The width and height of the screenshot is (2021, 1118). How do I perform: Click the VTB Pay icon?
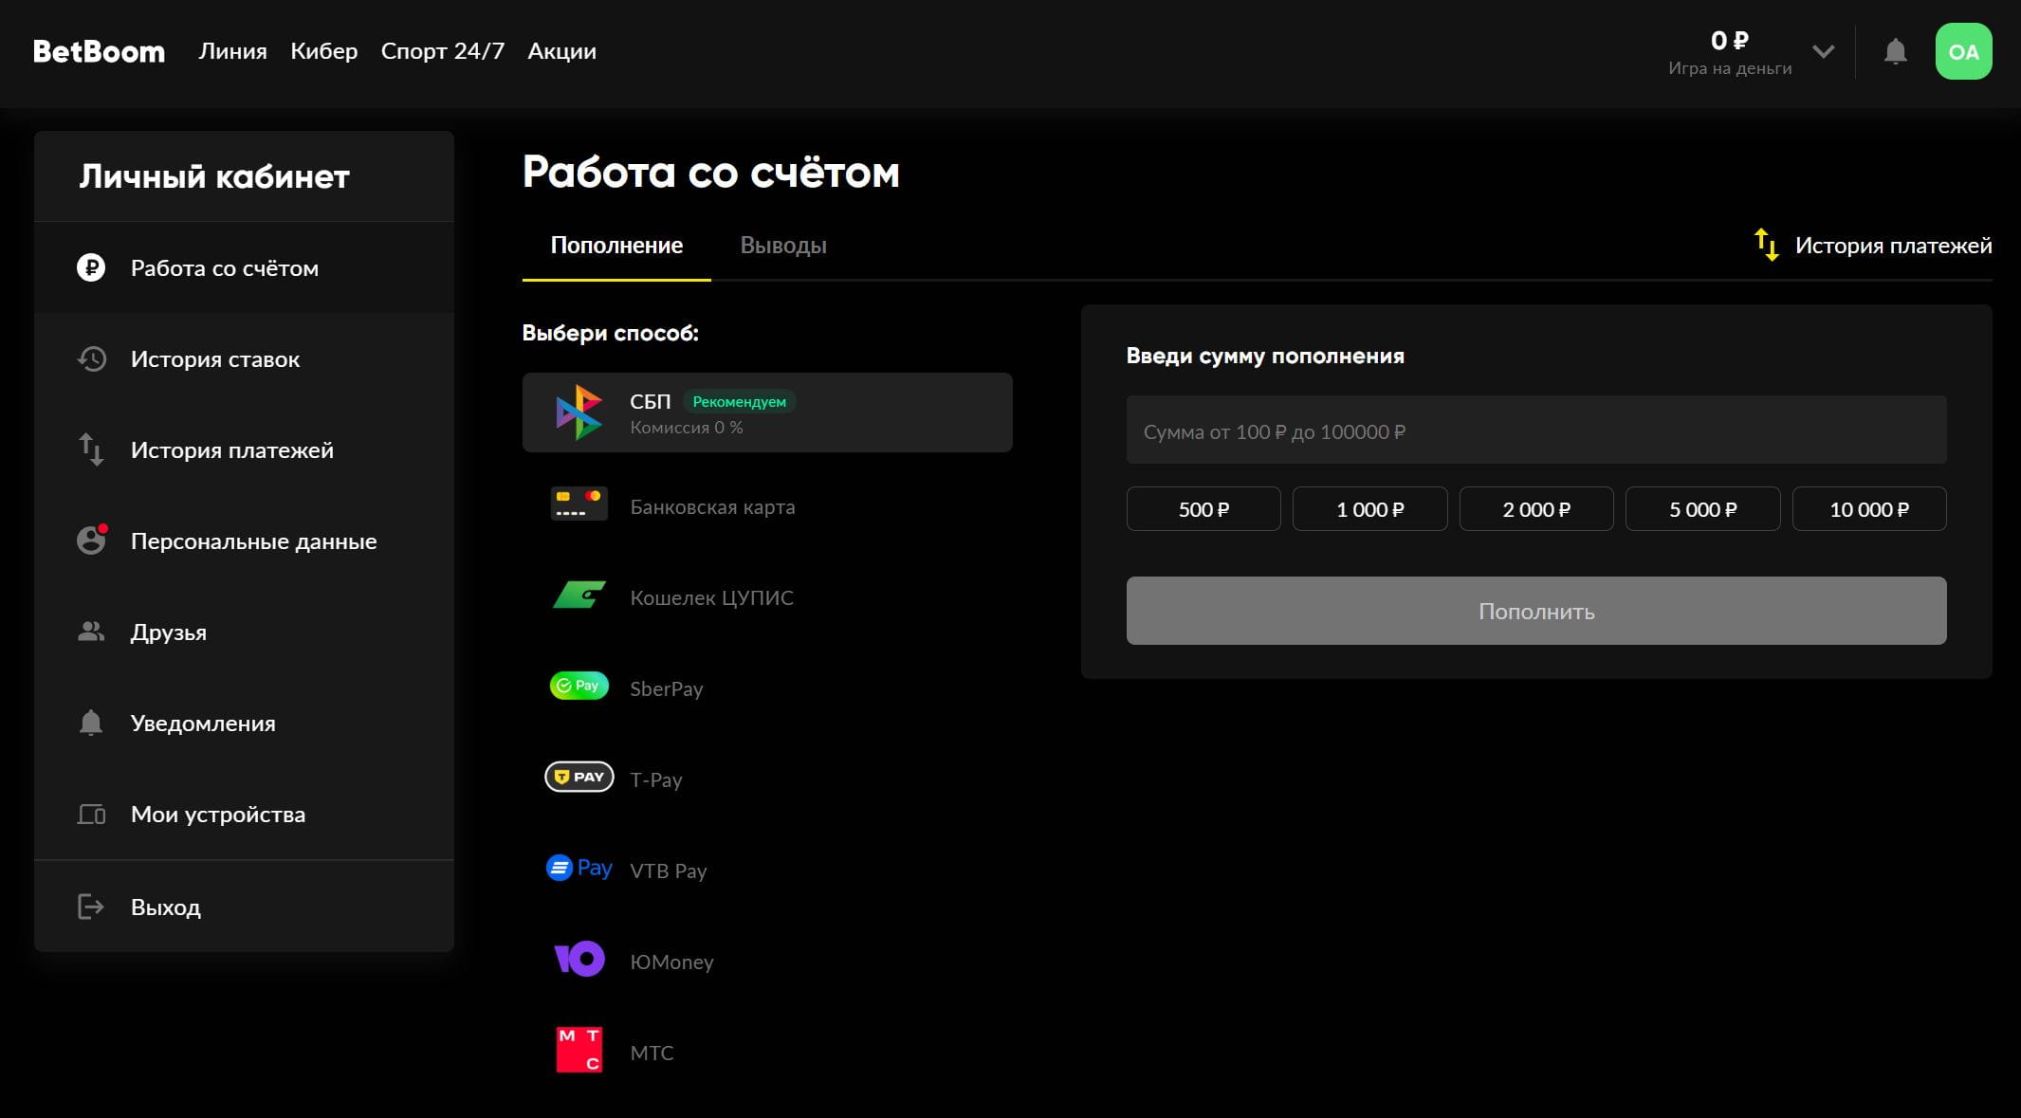point(579,868)
